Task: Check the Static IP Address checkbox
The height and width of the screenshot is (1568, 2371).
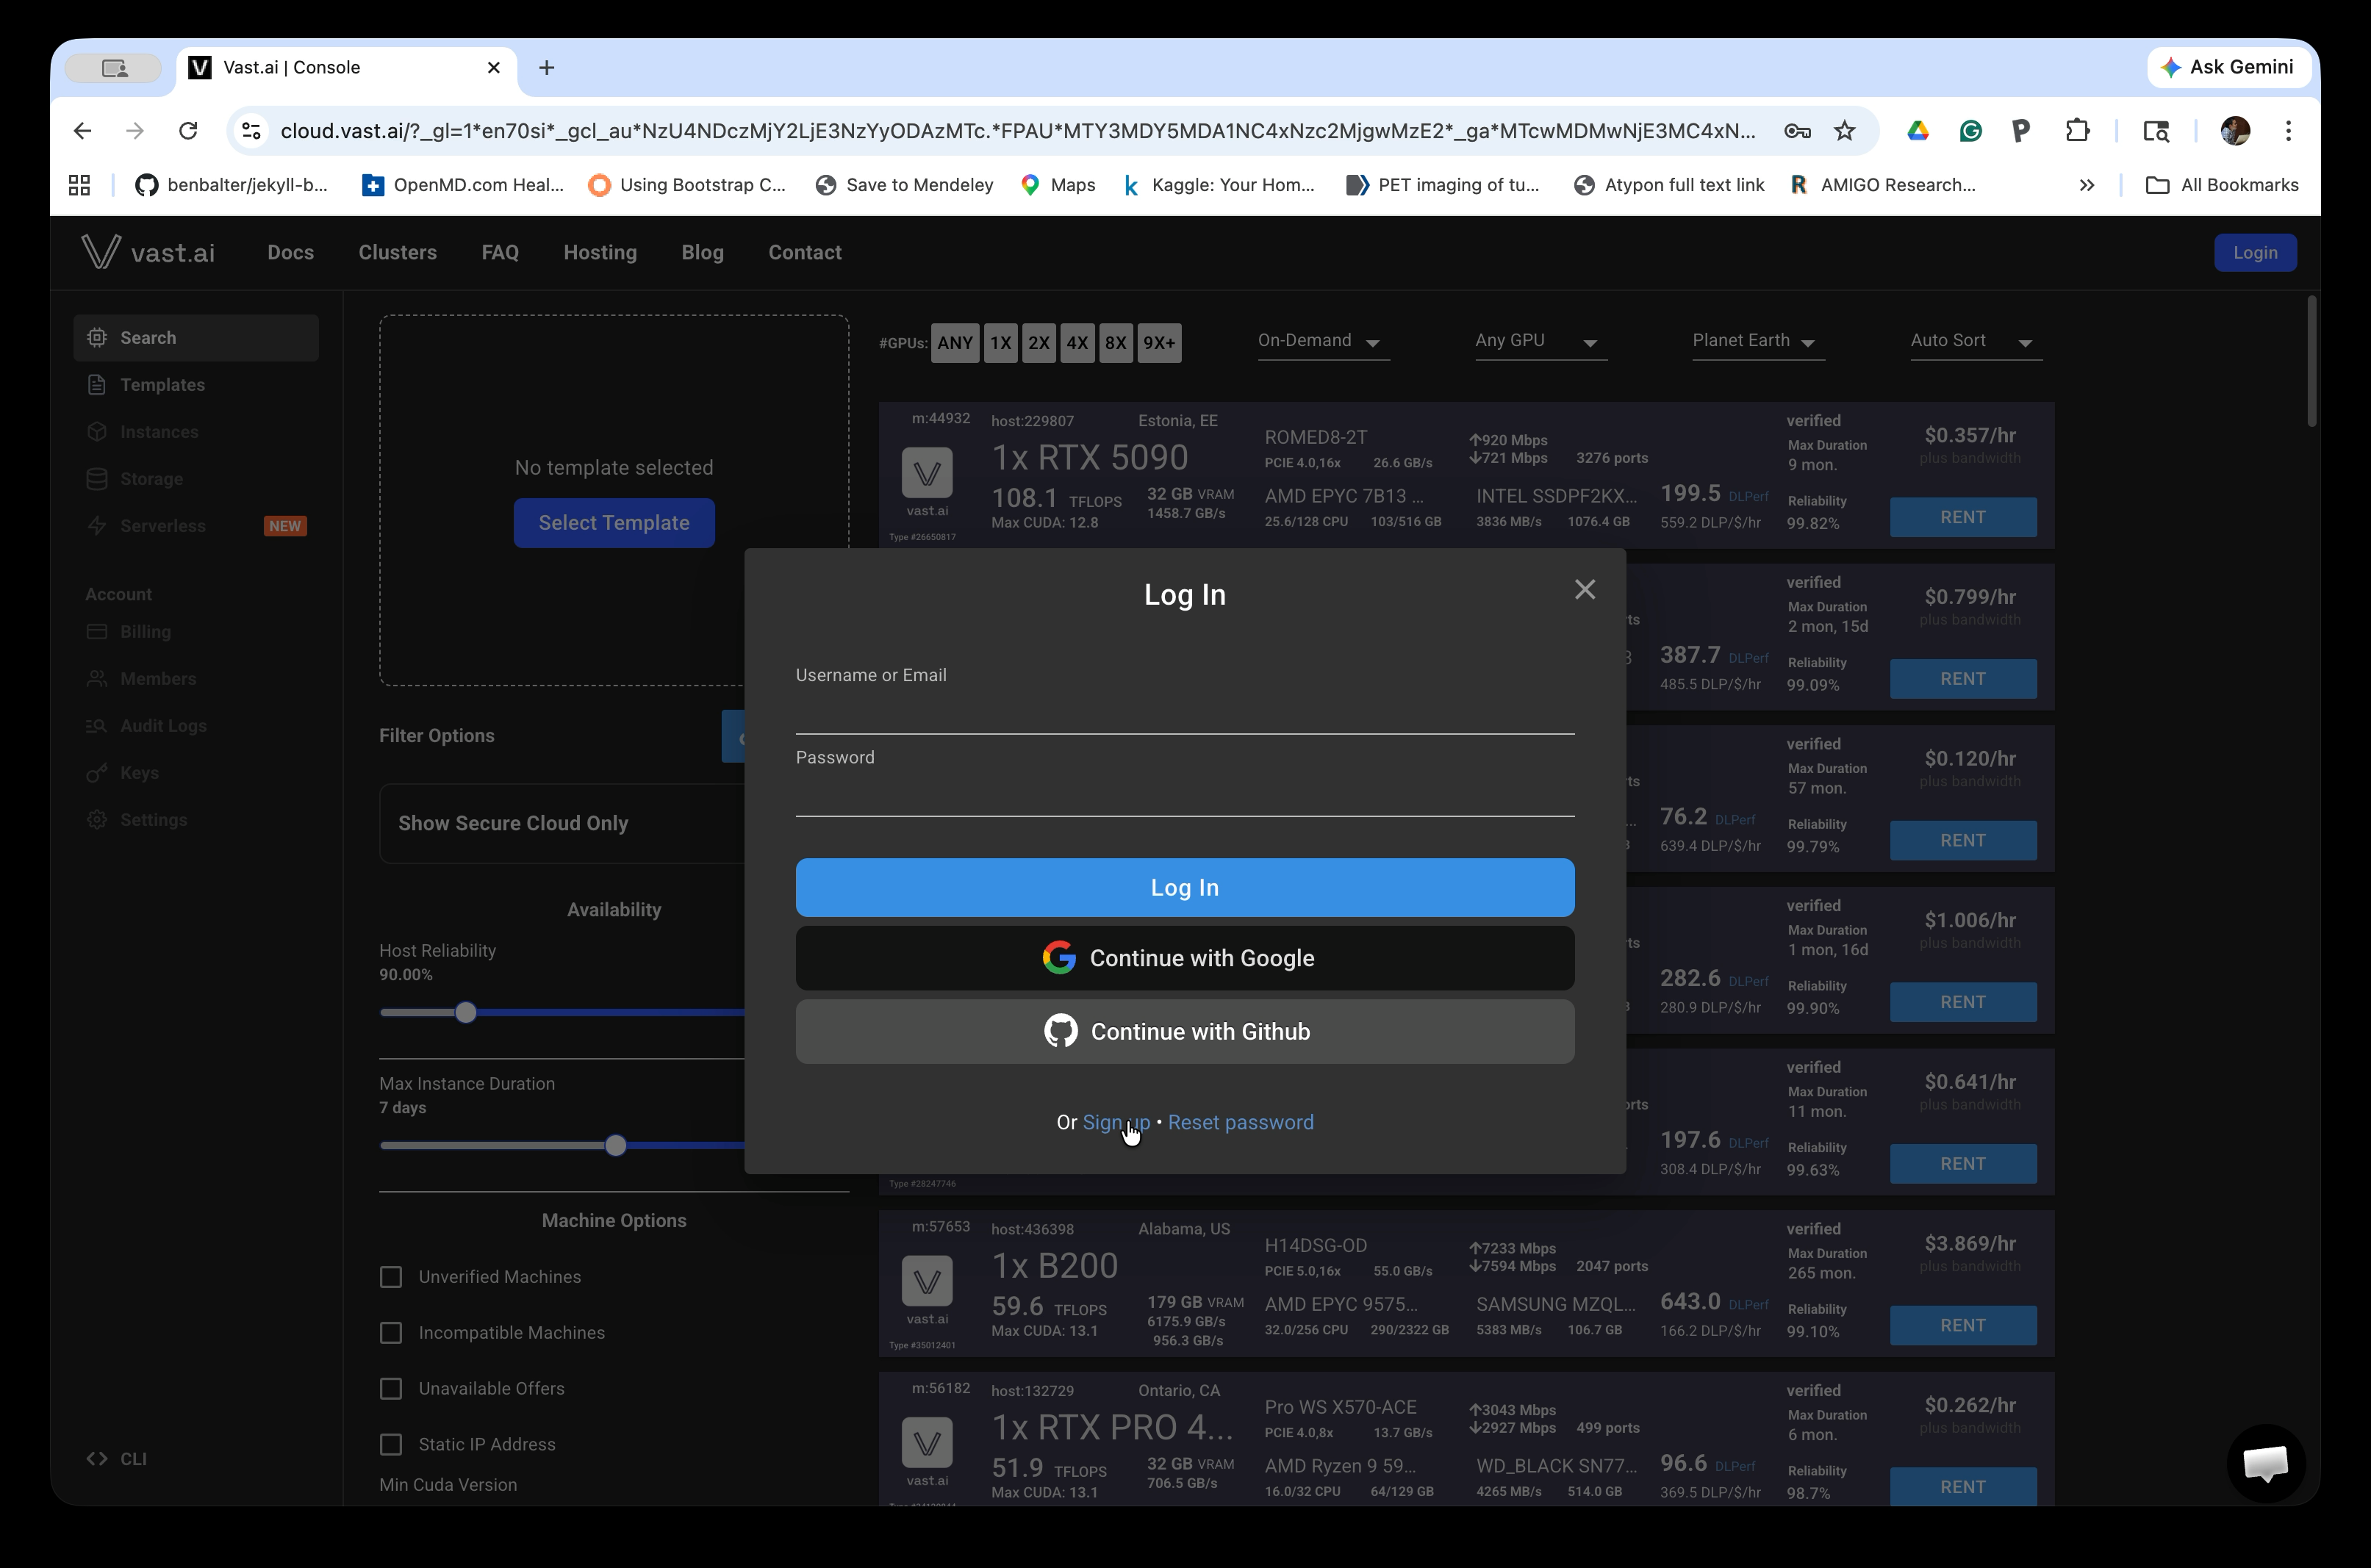Action: click(391, 1445)
